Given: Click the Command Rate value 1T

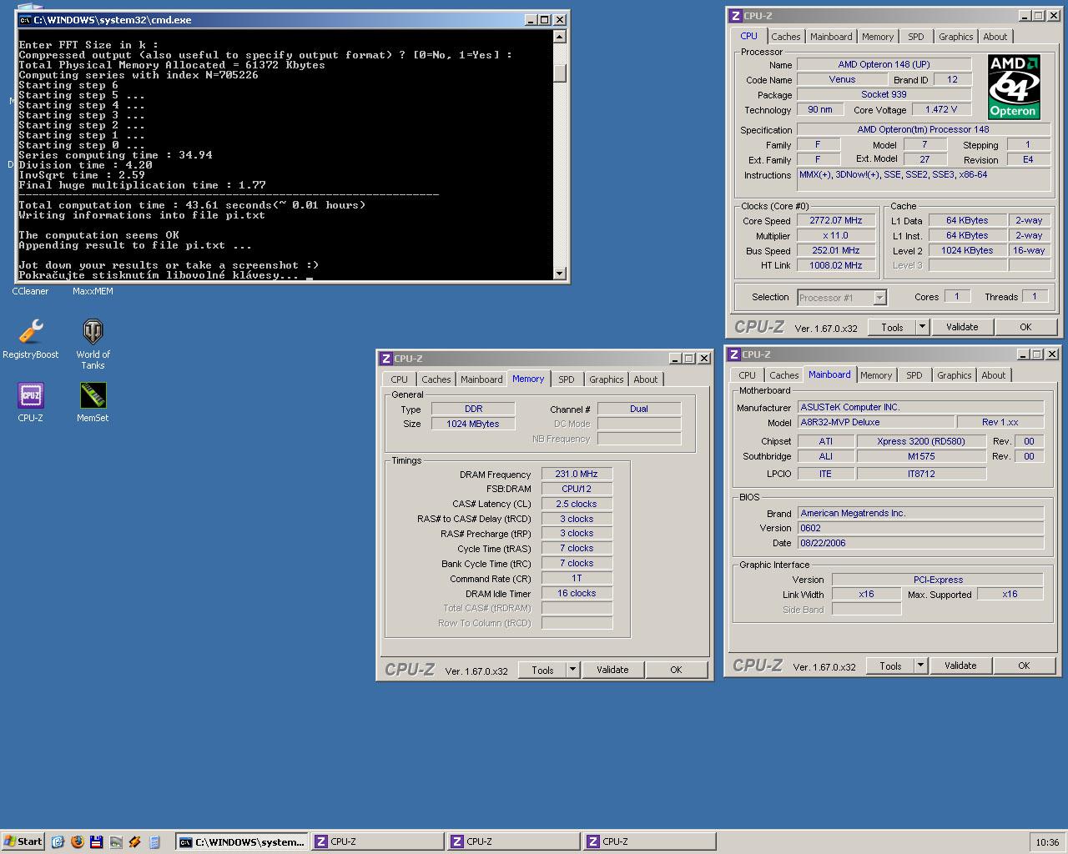Looking at the screenshot, I should click(577, 578).
